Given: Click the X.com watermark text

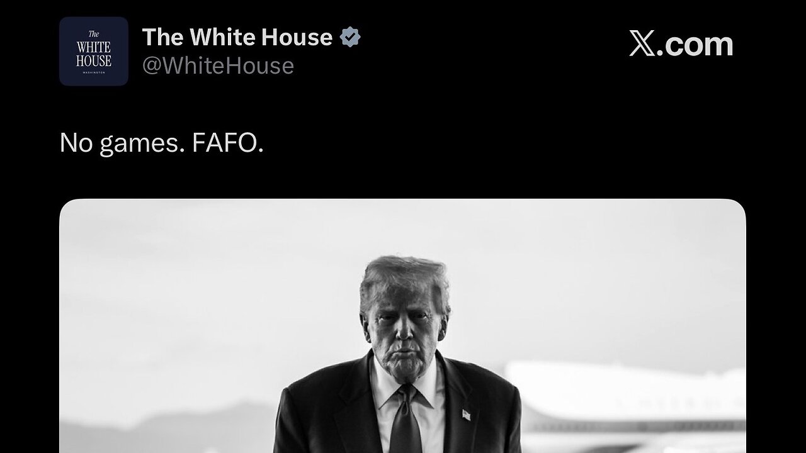Looking at the screenshot, I should [x=681, y=45].
